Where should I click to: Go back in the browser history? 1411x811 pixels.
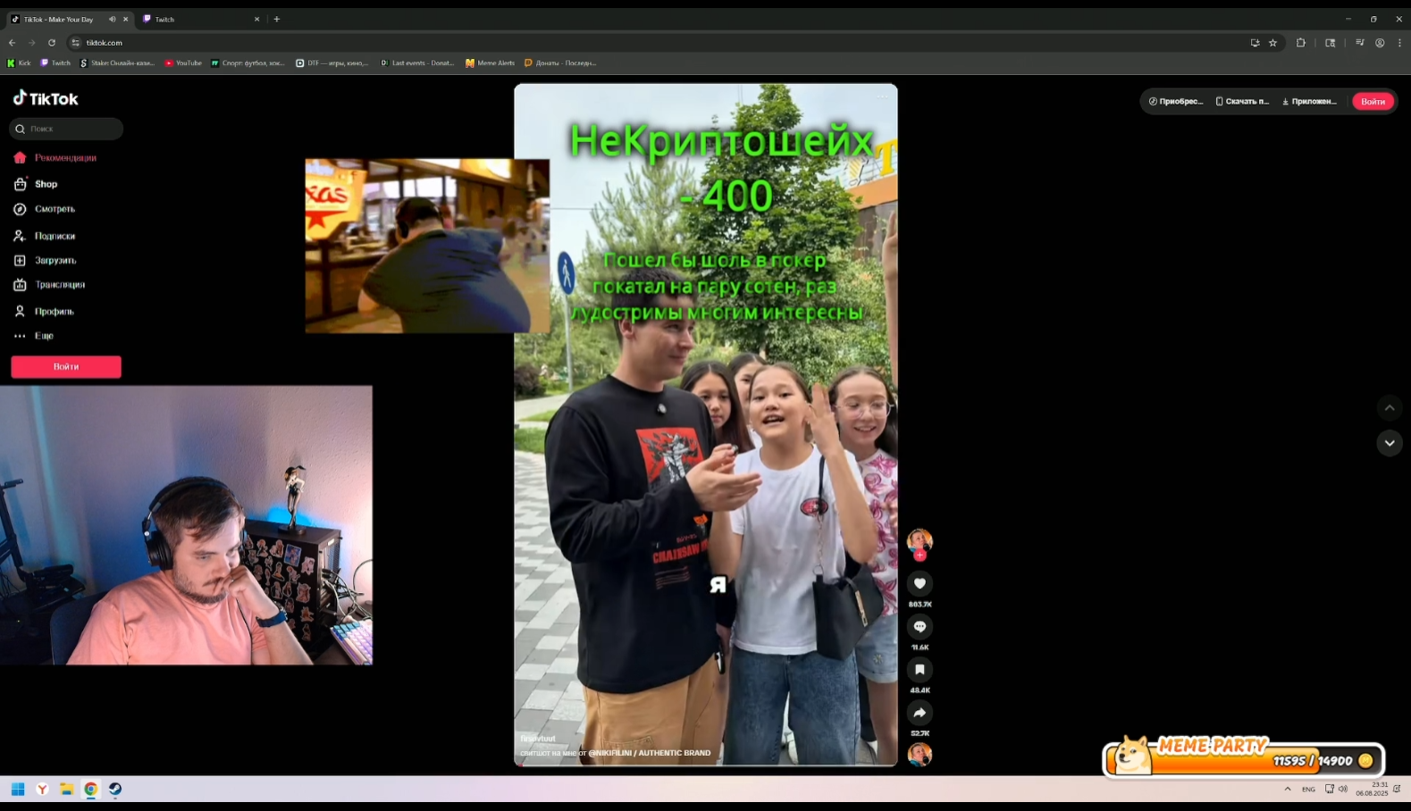(x=13, y=43)
